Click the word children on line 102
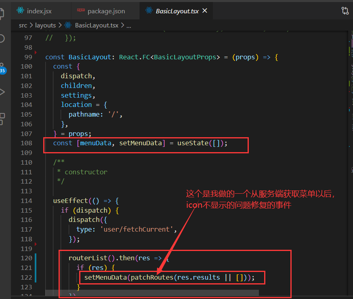 [76, 86]
